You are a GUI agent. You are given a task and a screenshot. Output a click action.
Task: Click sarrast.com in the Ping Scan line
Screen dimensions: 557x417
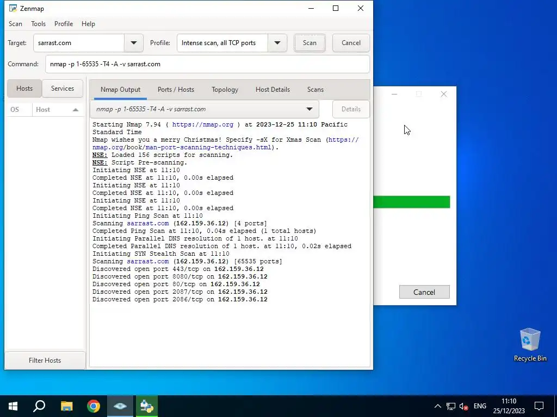tap(148, 223)
